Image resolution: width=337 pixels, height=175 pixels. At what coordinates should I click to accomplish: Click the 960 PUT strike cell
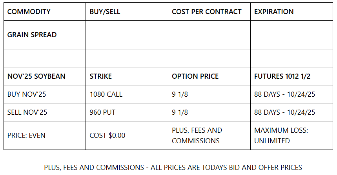tap(127, 112)
